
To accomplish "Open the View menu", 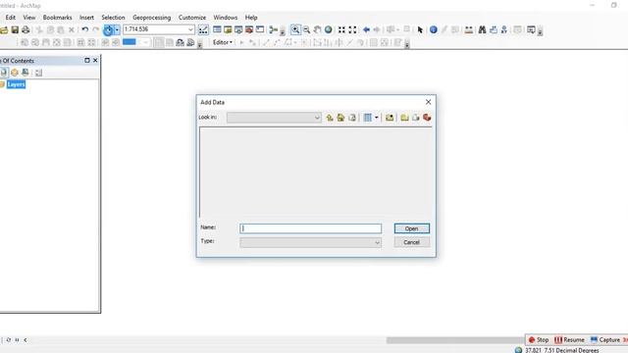I will (29, 18).
